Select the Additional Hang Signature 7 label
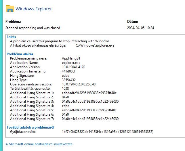 coord(32,119)
